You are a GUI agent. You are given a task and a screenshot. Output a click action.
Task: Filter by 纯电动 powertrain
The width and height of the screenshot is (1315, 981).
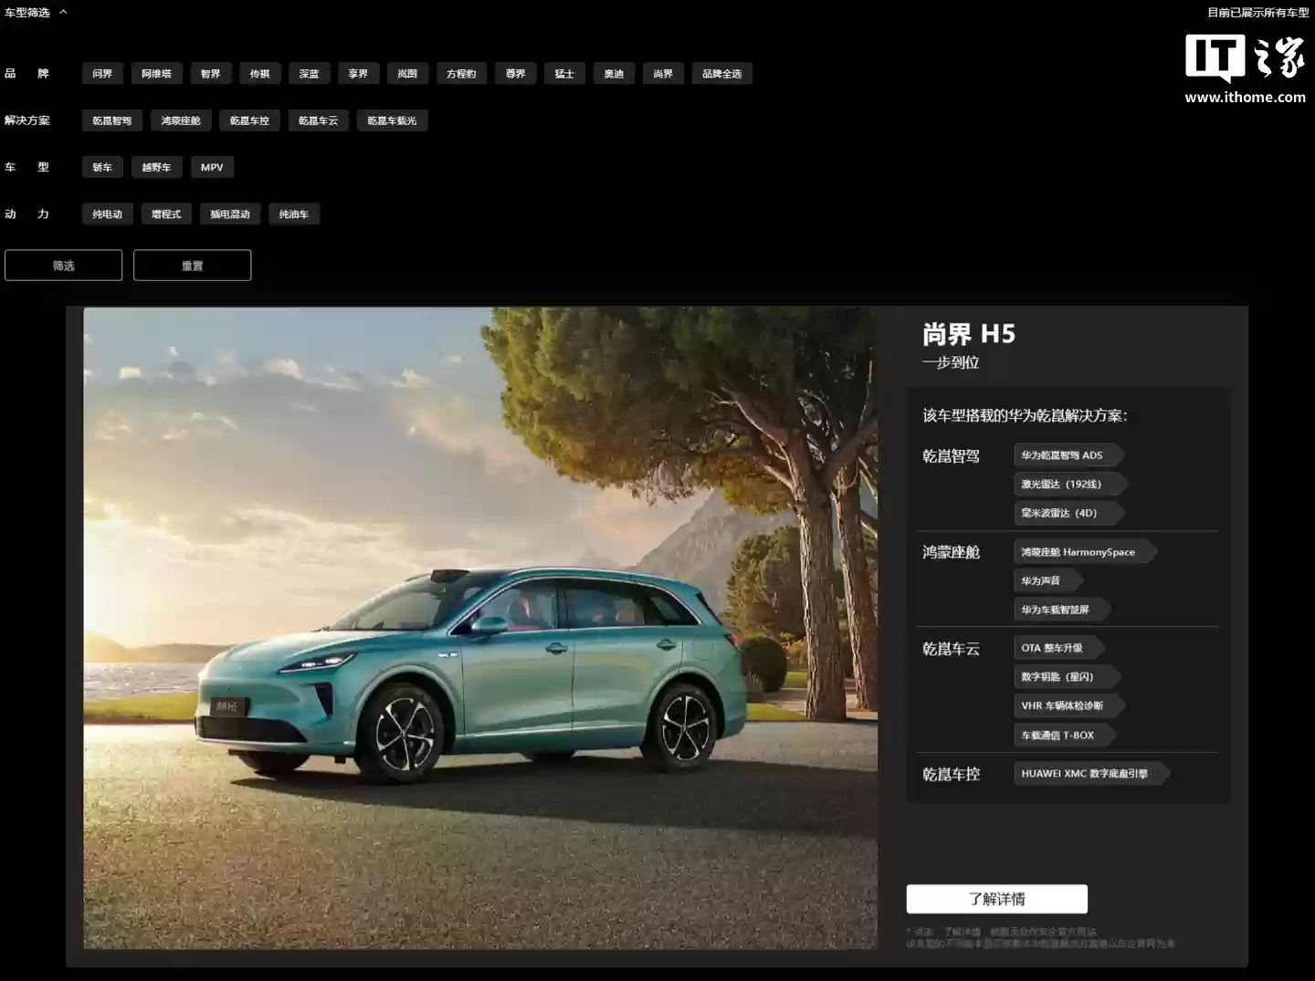tap(107, 214)
